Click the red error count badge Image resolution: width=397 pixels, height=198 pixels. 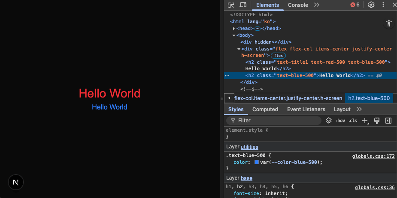click(x=355, y=5)
